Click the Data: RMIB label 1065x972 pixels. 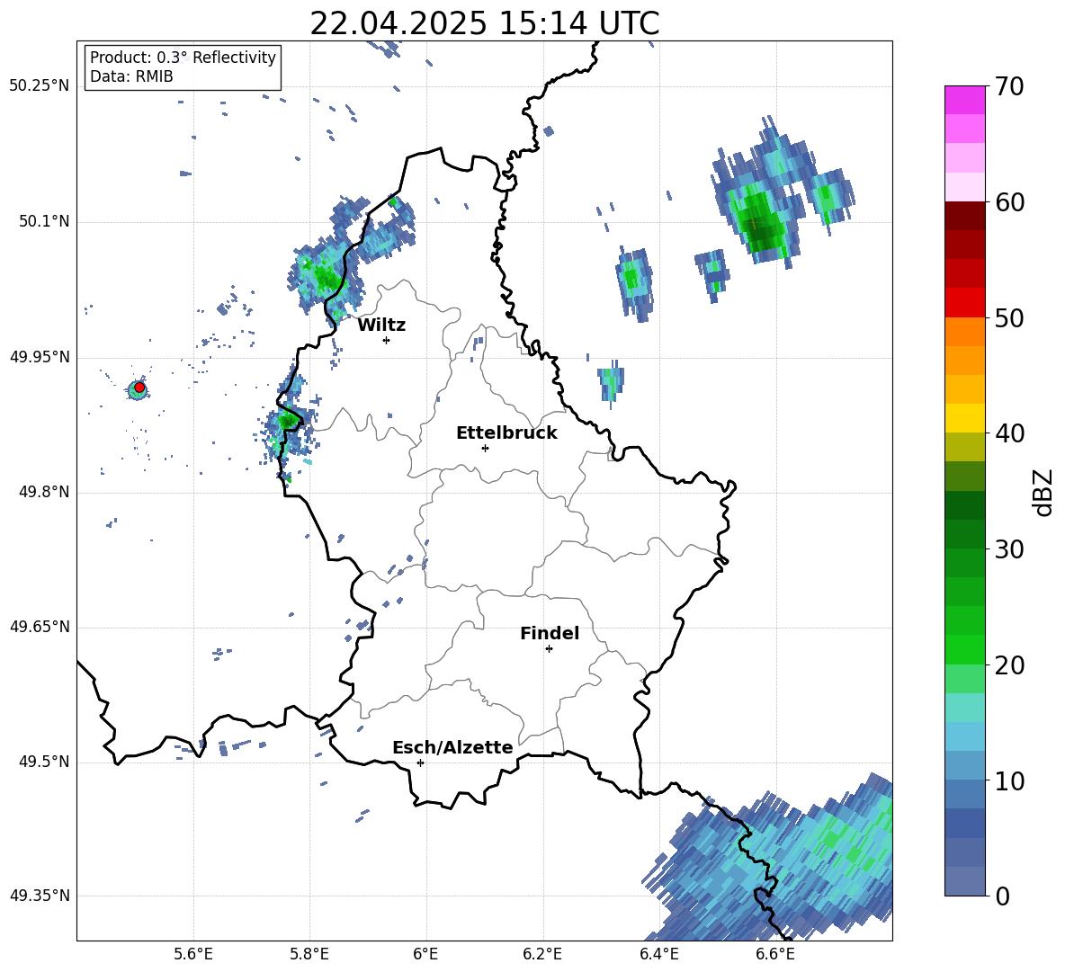click(x=131, y=76)
